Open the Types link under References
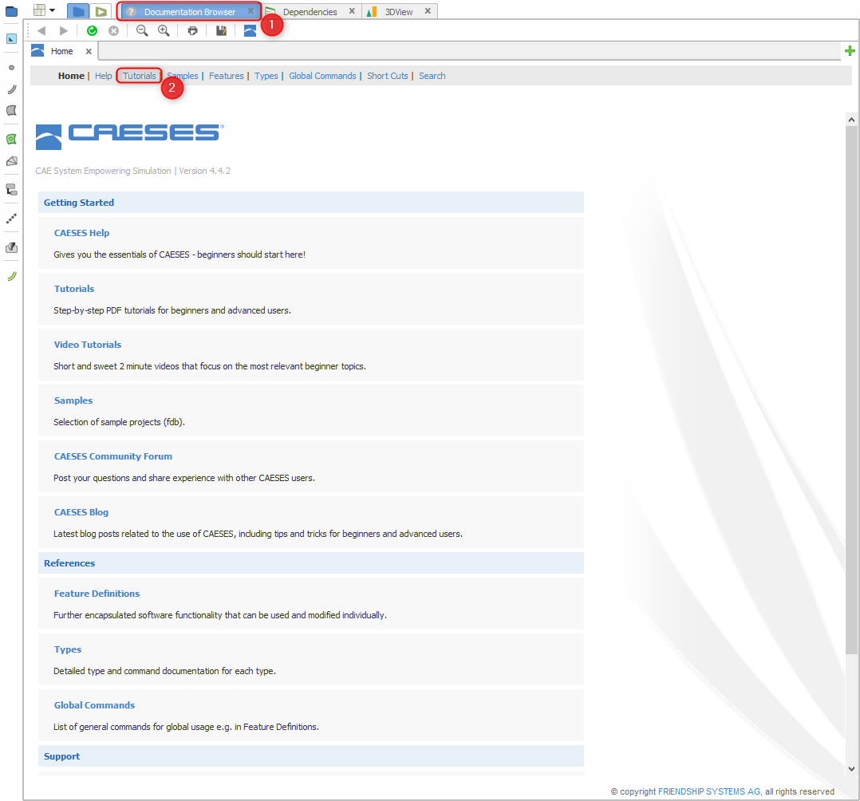The width and height of the screenshot is (860, 801). [x=68, y=649]
